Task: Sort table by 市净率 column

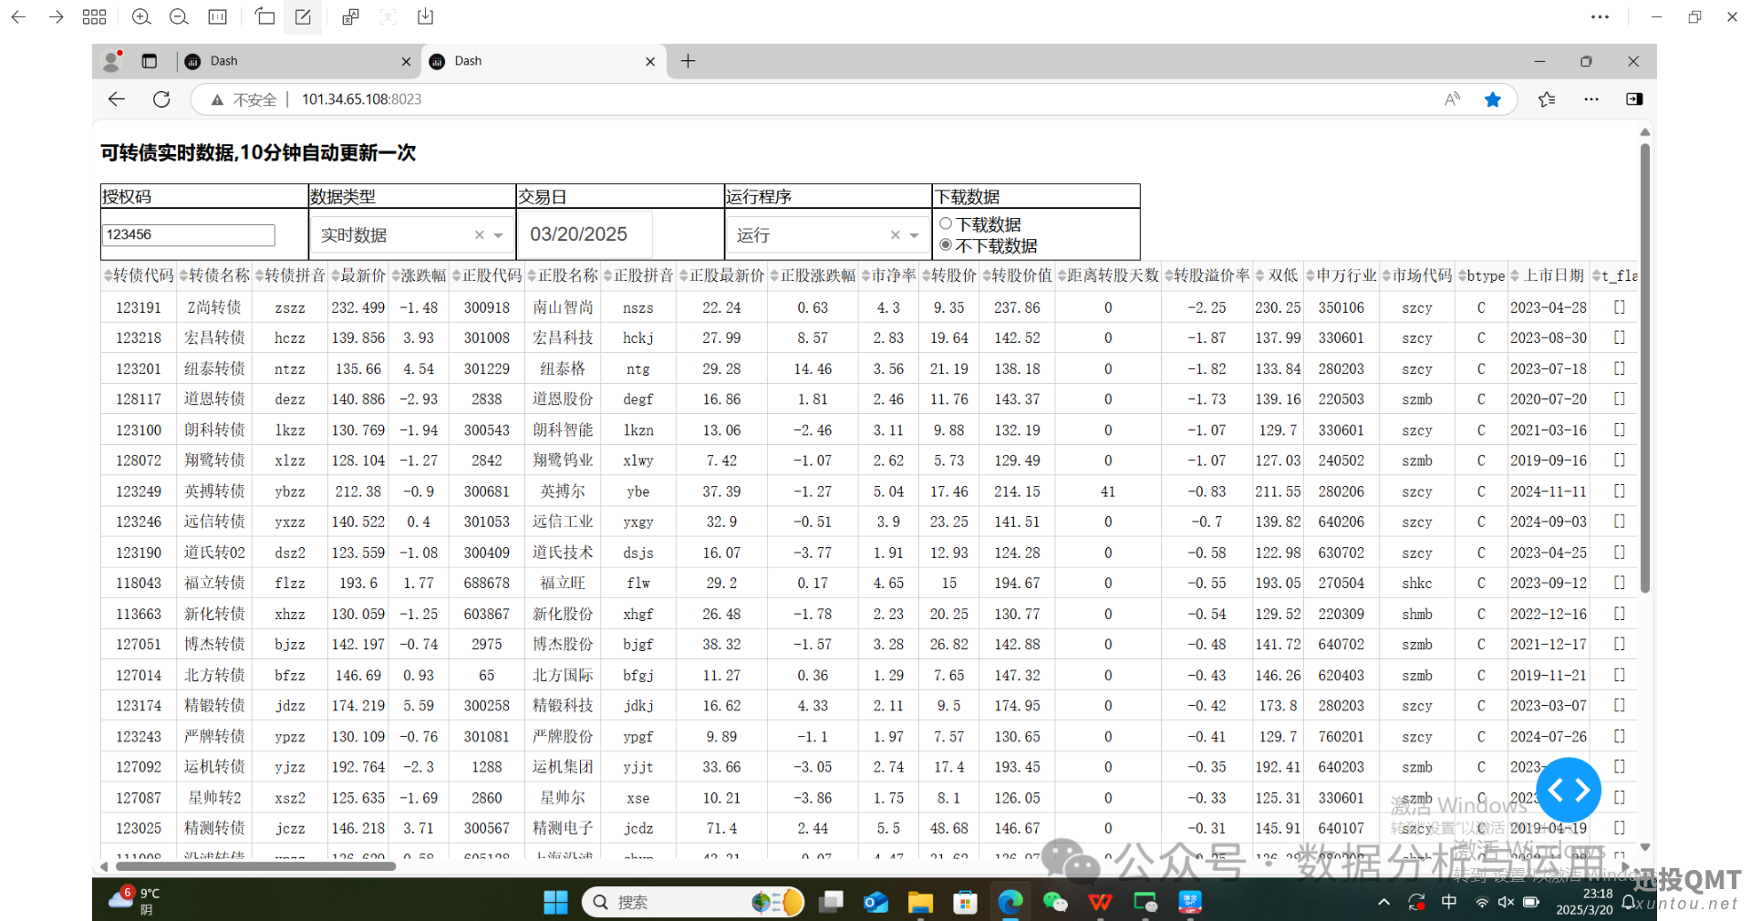Action: (x=866, y=275)
